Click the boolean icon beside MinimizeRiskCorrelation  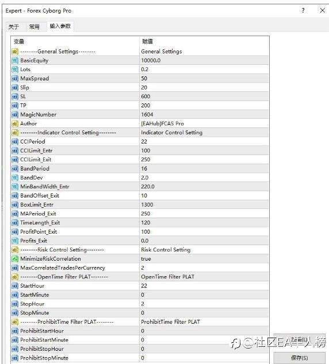(x=15, y=259)
